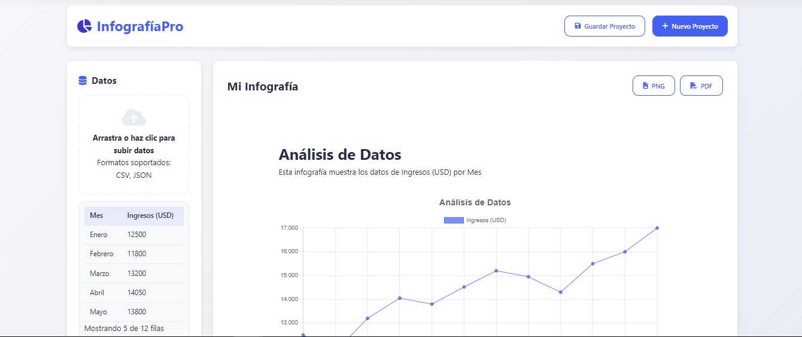Select the Ingresos (USD) column header
The height and width of the screenshot is (337, 802).
(x=150, y=215)
